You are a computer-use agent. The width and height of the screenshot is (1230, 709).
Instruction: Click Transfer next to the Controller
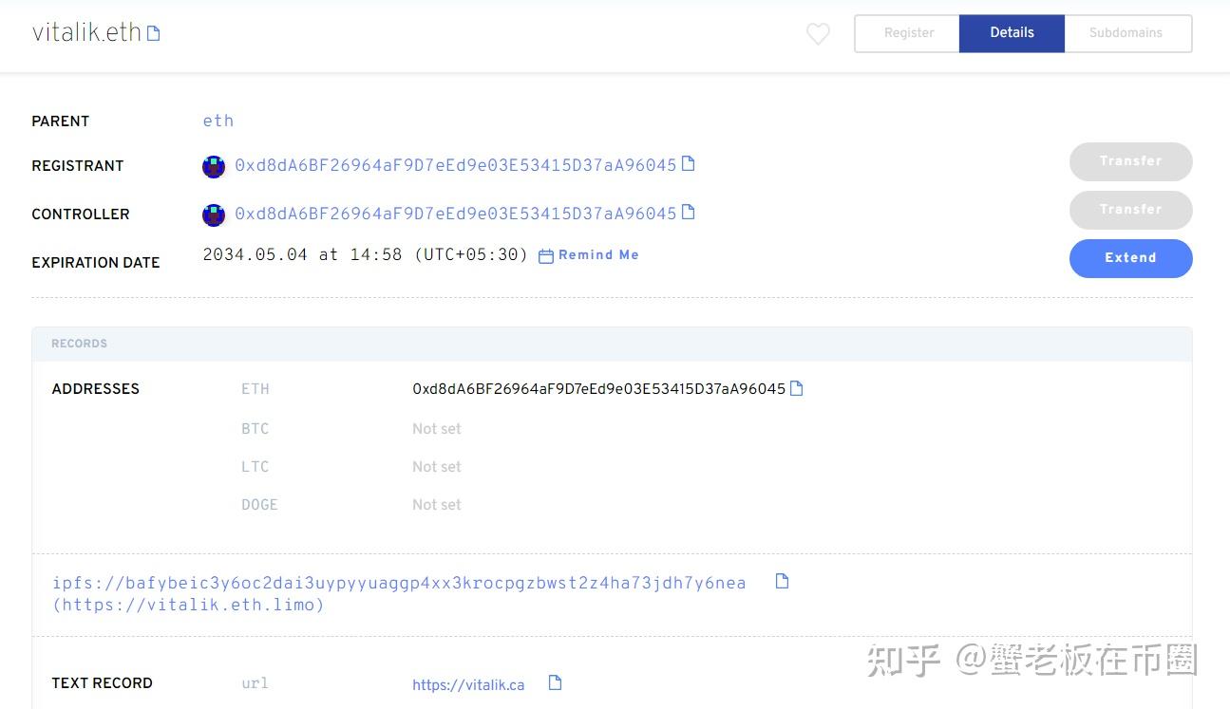[1130, 209]
